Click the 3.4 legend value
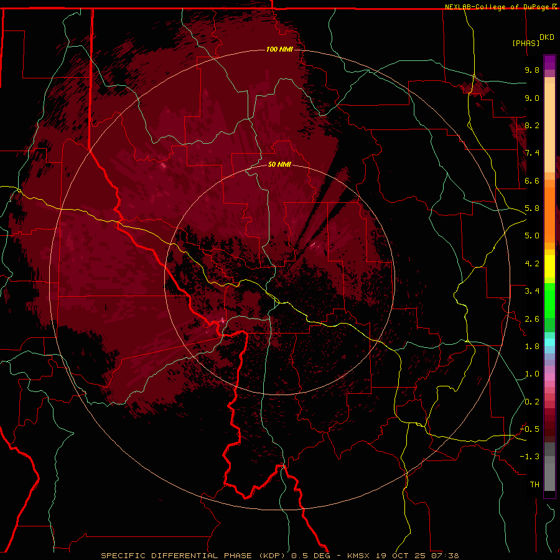This screenshot has height=560, width=560. (532, 291)
